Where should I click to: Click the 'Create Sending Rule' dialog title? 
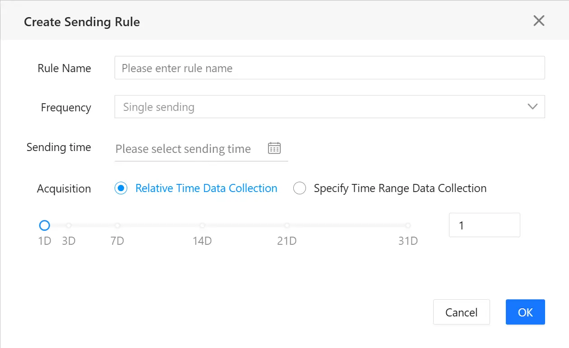point(82,22)
